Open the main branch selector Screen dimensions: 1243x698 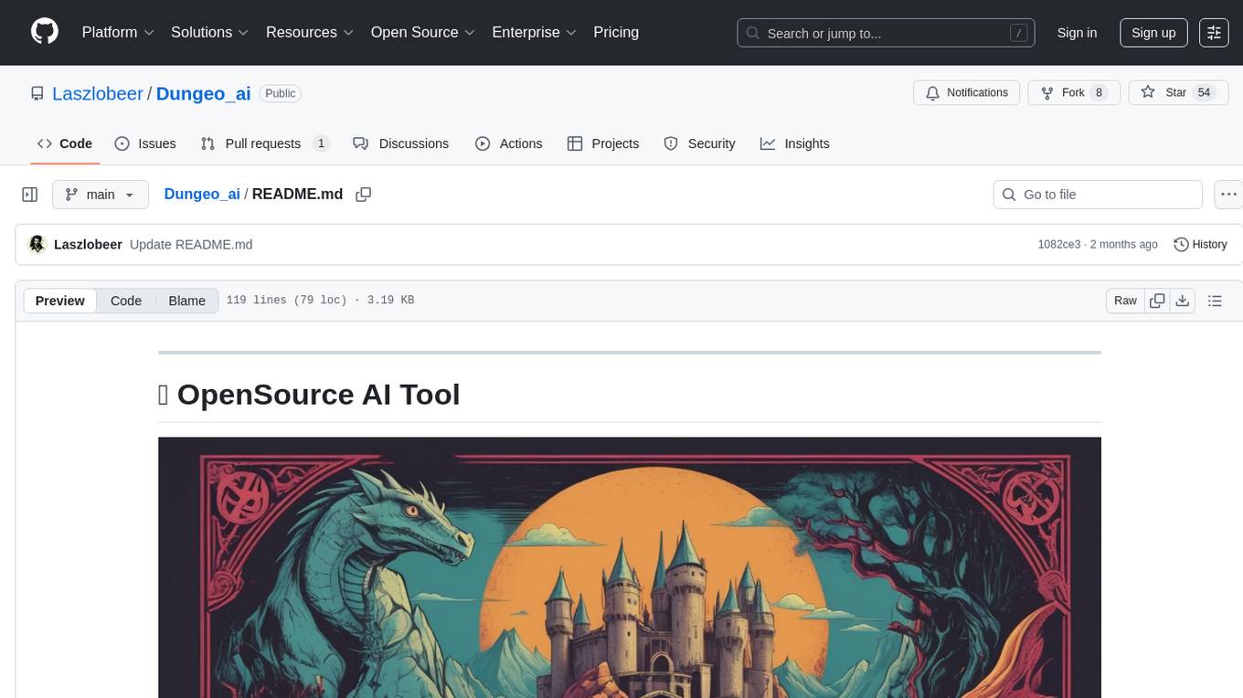coord(101,195)
